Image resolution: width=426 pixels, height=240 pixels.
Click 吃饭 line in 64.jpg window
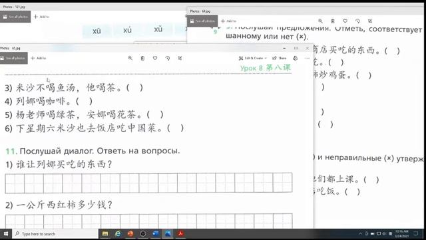[337, 191]
